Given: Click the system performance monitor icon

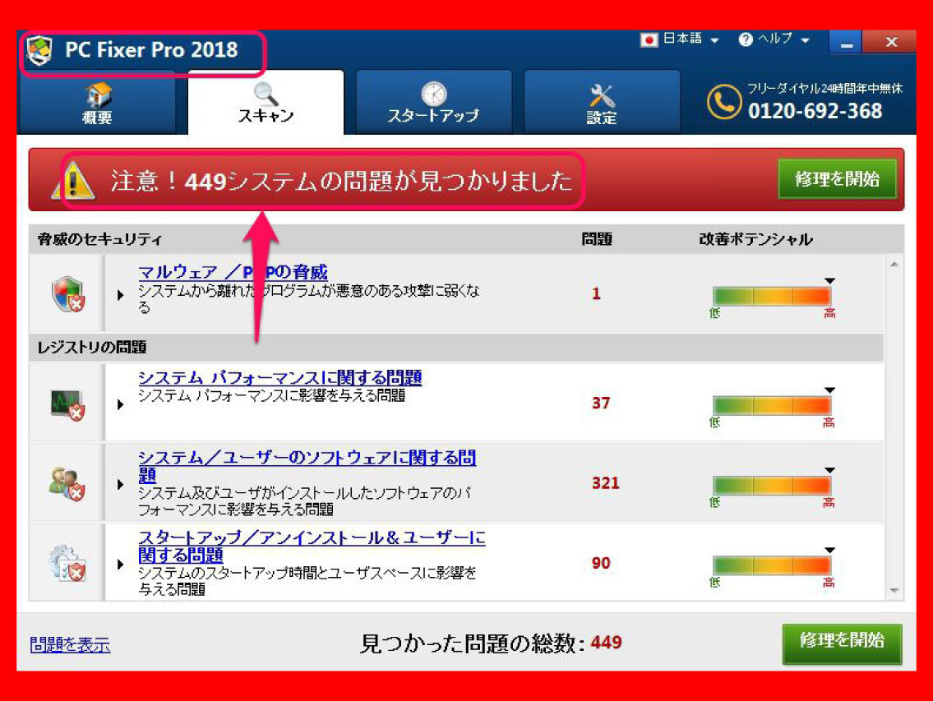Looking at the screenshot, I should (67, 404).
